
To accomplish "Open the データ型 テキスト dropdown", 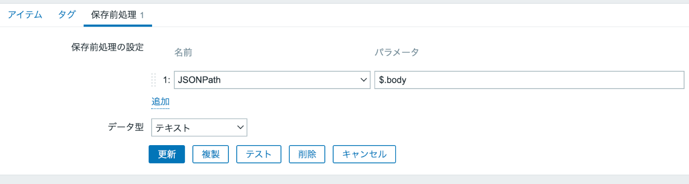I will click(x=199, y=127).
